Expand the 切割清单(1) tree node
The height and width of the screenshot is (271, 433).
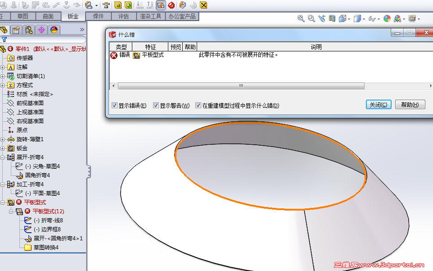point(3,76)
